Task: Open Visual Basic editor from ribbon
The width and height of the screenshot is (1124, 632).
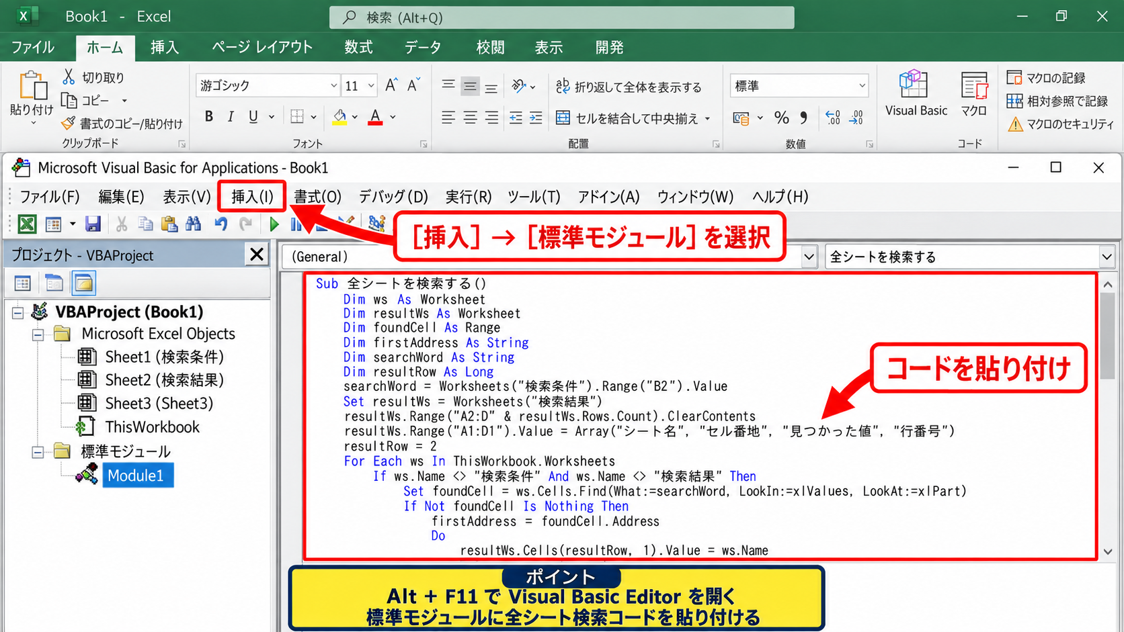Action: (916, 93)
